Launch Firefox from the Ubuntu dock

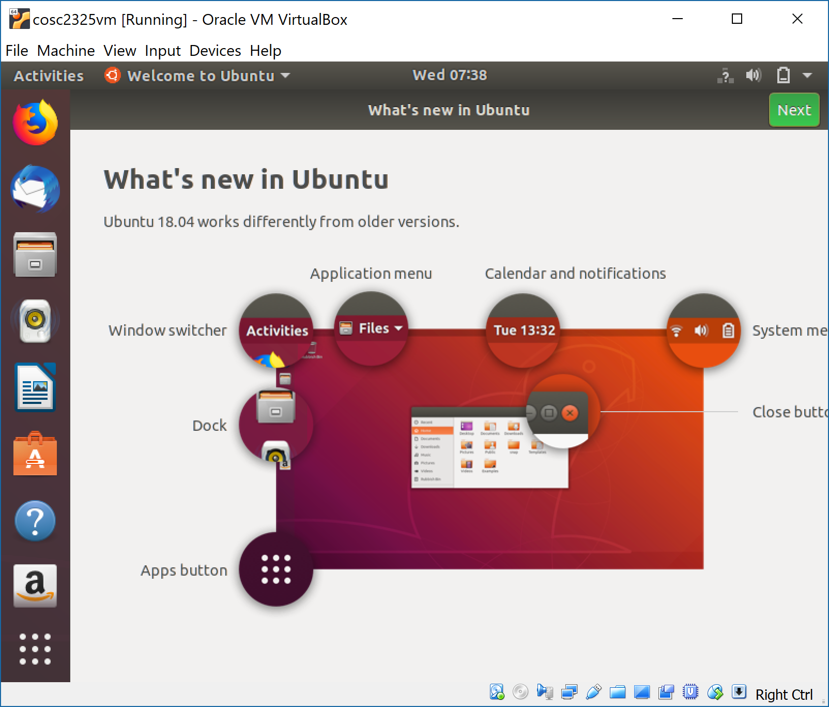click(35, 123)
